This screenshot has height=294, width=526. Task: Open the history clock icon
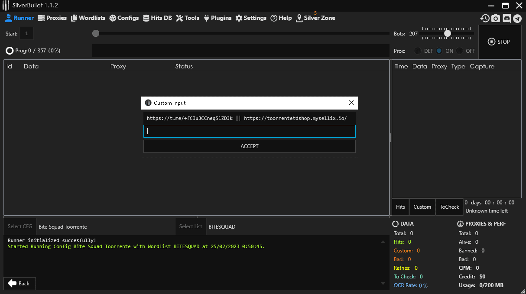[x=485, y=18]
